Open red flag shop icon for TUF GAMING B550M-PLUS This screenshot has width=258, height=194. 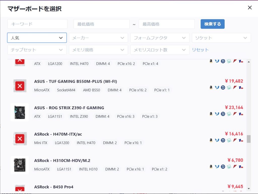click(235, 87)
